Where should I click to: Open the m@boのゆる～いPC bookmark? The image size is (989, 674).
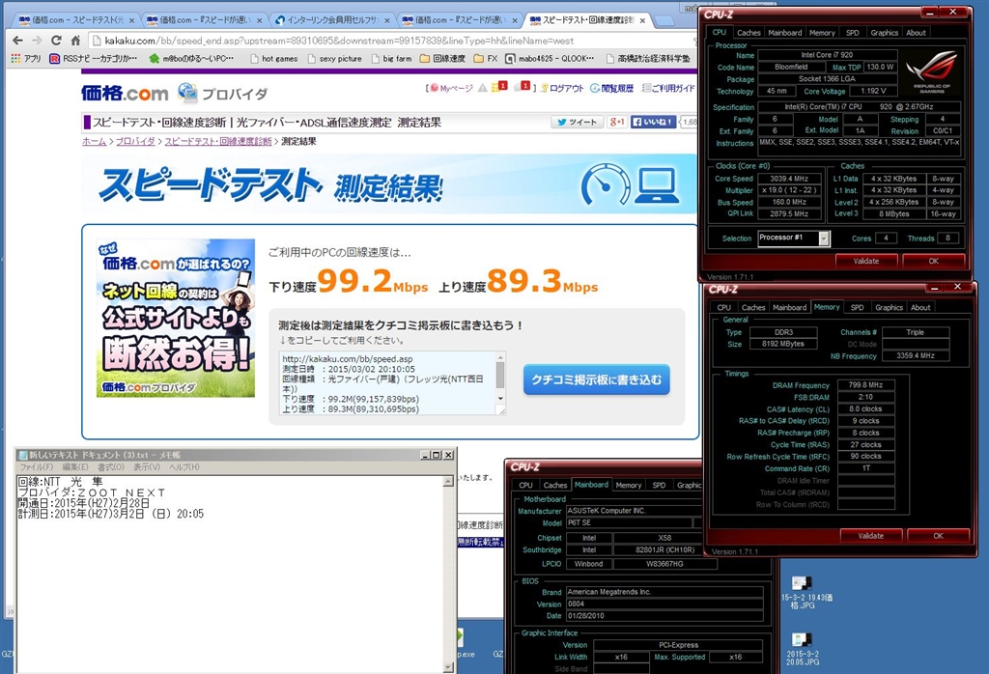(x=192, y=58)
